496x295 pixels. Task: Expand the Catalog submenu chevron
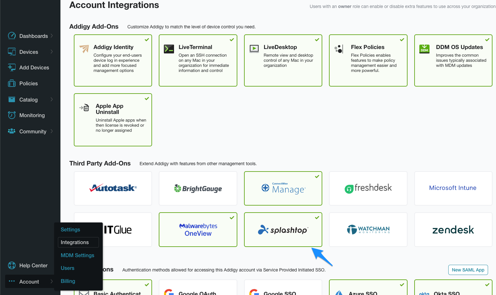[52, 99]
